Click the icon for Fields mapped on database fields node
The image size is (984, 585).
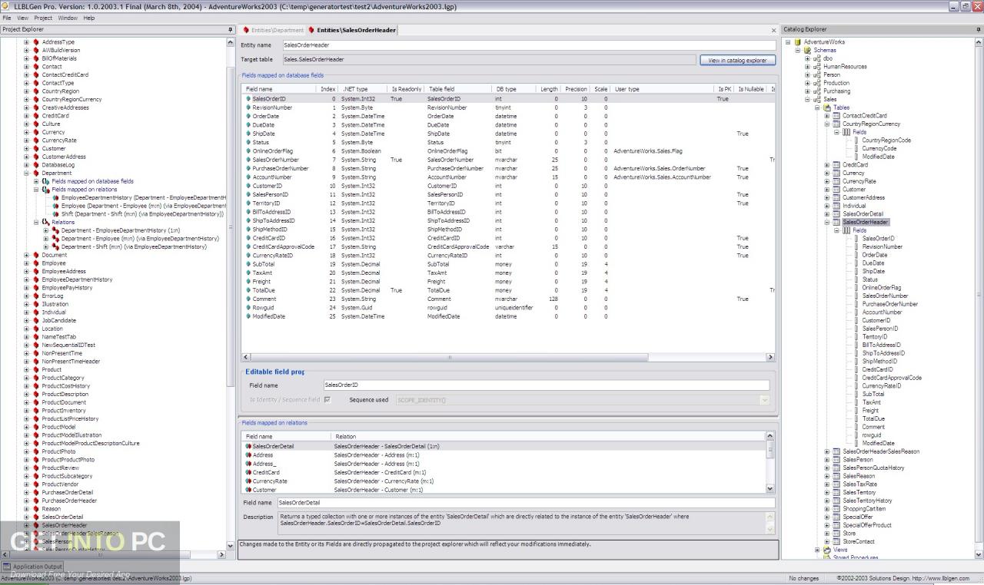45,181
